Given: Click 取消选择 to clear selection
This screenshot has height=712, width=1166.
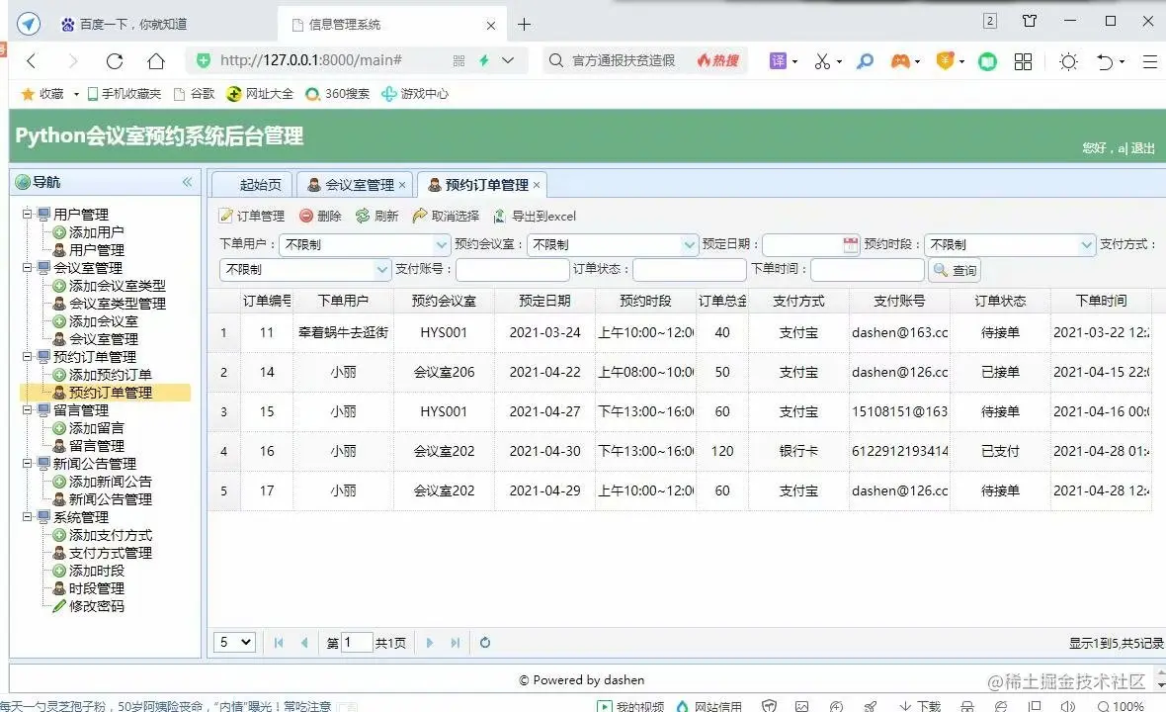Looking at the screenshot, I should point(446,216).
